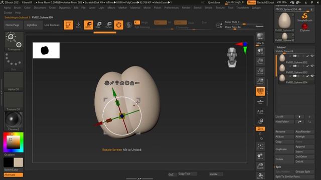
Task: Open LightBox
Action: [32, 25]
